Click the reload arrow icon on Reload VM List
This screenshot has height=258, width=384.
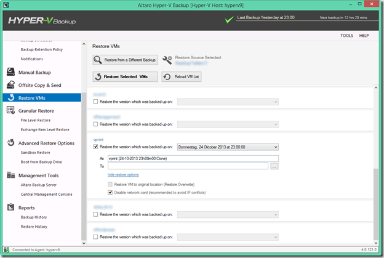[167, 77]
